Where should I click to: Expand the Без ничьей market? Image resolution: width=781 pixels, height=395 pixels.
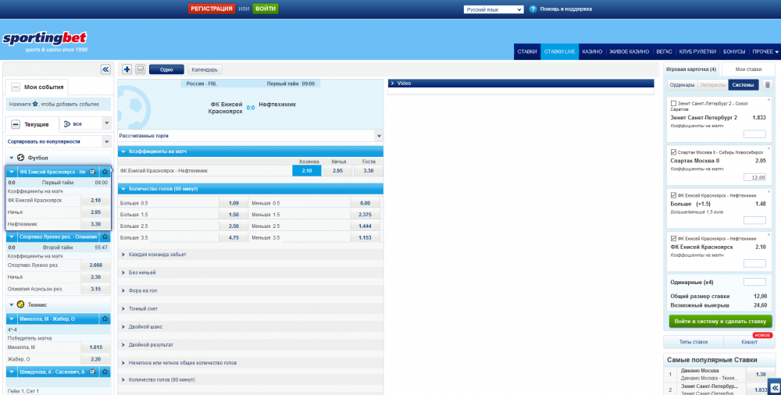[251, 272]
